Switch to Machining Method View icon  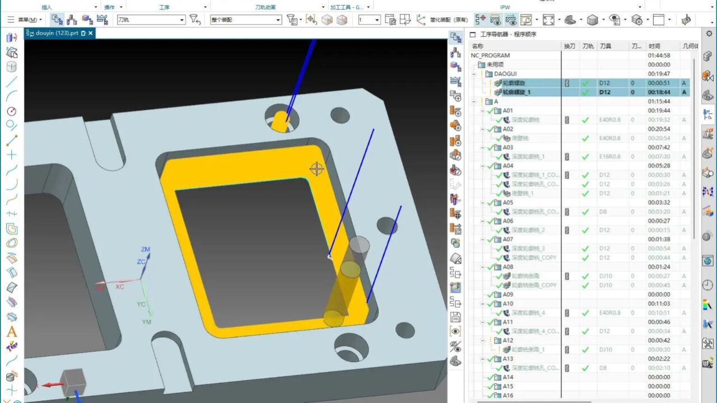click(102, 20)
